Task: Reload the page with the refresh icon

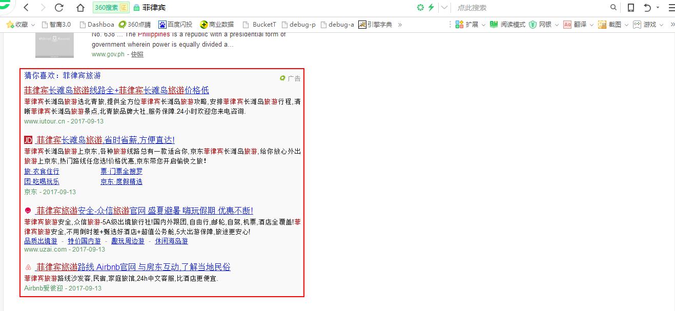Action: [59, 8]
